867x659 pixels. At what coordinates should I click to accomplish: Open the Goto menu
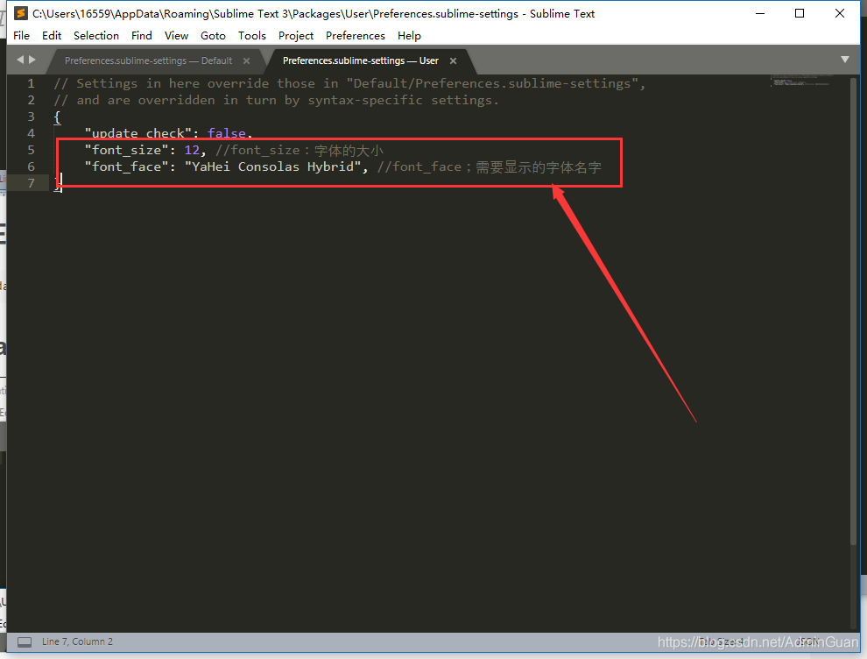pyautogui.click(x=213, y=35)
